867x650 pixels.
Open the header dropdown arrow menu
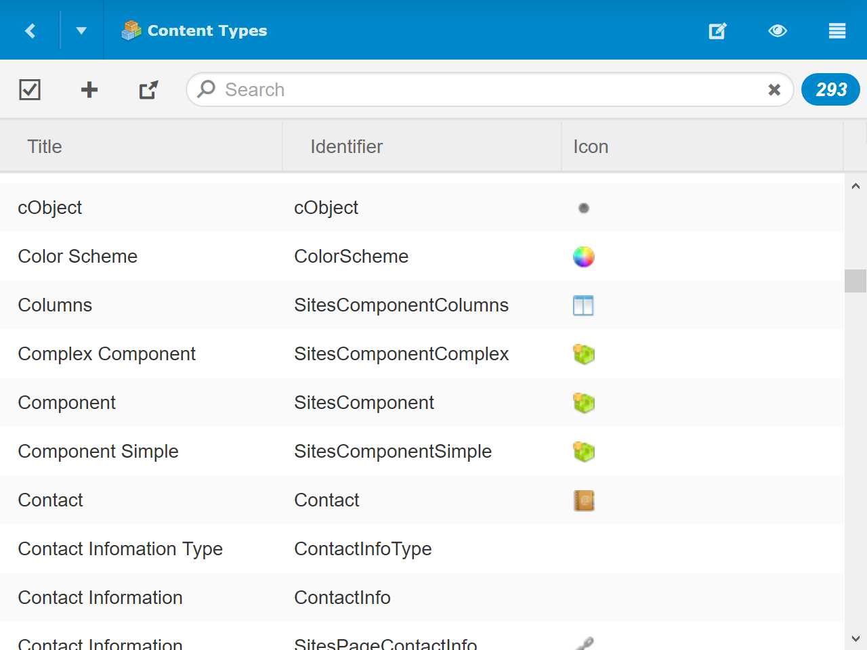pyautogui.click(x=81, y=30)
